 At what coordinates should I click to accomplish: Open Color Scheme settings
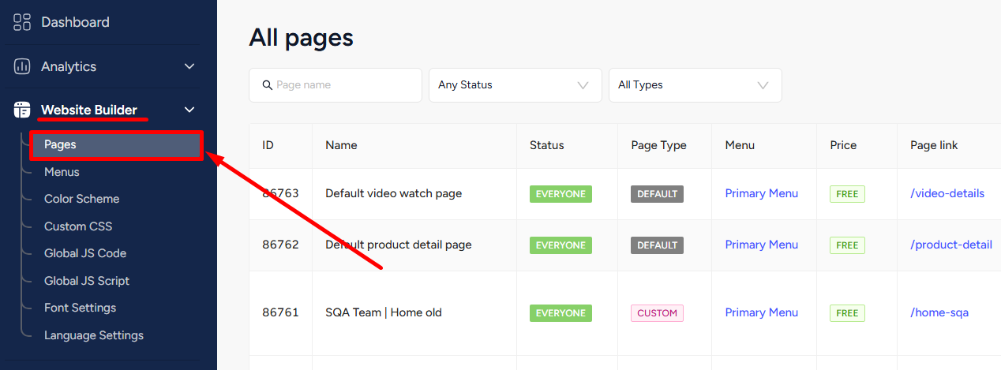(82, 199)
